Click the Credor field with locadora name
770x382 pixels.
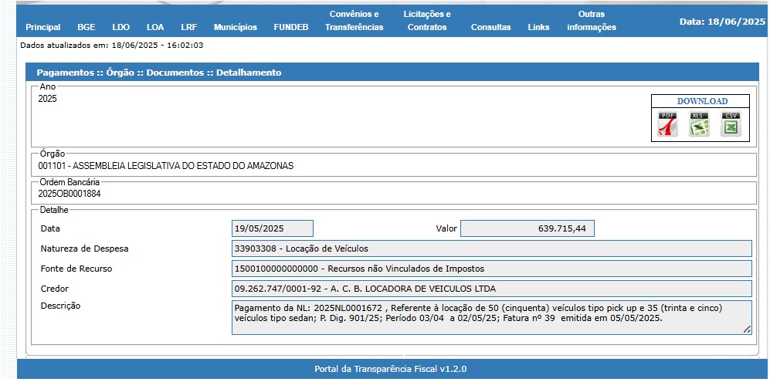(x=491, y=289)
